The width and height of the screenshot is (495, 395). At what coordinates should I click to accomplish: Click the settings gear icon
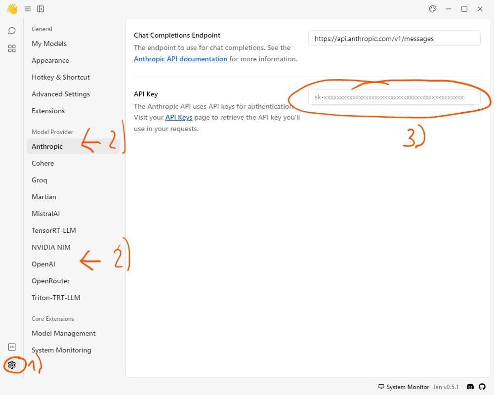tap(12, 365)
